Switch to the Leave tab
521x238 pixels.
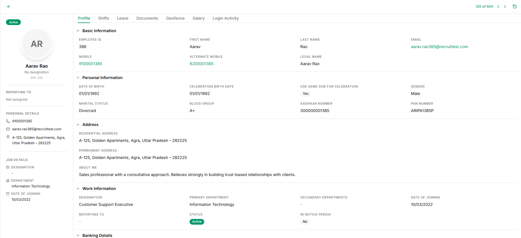pos(123,18)
